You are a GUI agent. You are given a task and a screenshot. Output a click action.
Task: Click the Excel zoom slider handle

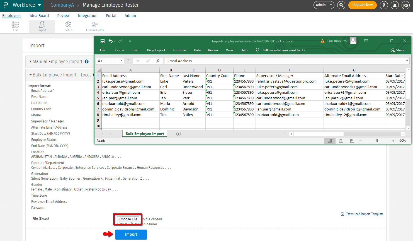tap(377, 141)
